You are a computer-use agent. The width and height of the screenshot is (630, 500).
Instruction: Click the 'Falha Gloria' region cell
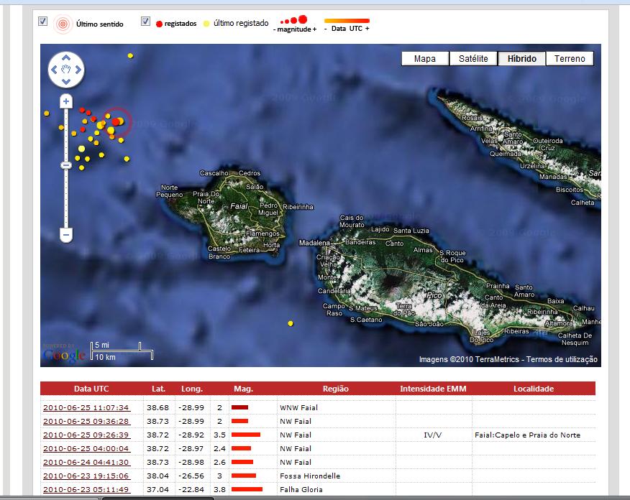click(301, 489)
